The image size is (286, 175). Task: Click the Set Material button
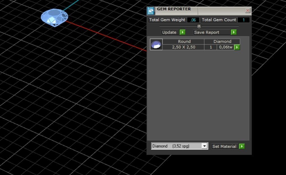[225, 146]
